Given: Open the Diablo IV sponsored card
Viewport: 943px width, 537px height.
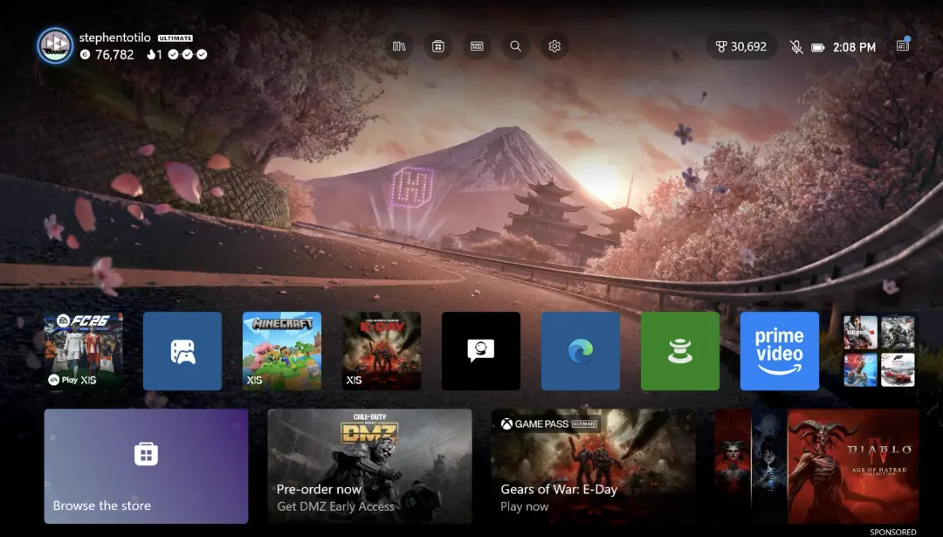Looking at the screenshot, I should [816, 466].
